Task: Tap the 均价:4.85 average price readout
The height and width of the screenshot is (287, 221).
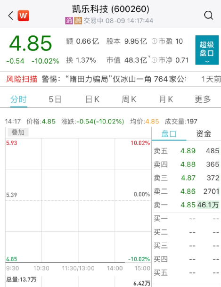Action: [145, 122]
